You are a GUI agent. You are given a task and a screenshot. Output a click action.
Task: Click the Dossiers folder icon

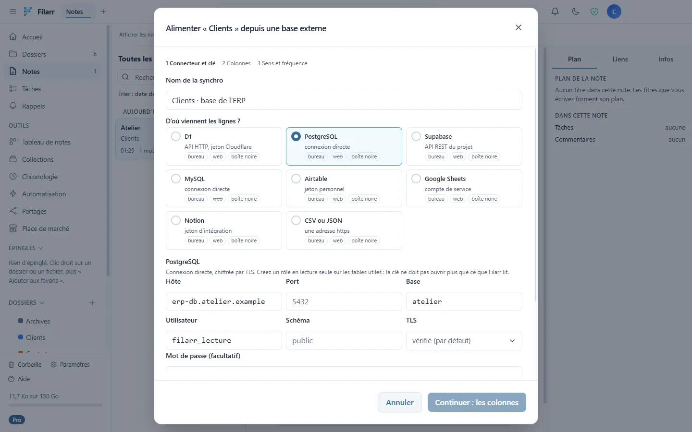click(x=13, y=54)
